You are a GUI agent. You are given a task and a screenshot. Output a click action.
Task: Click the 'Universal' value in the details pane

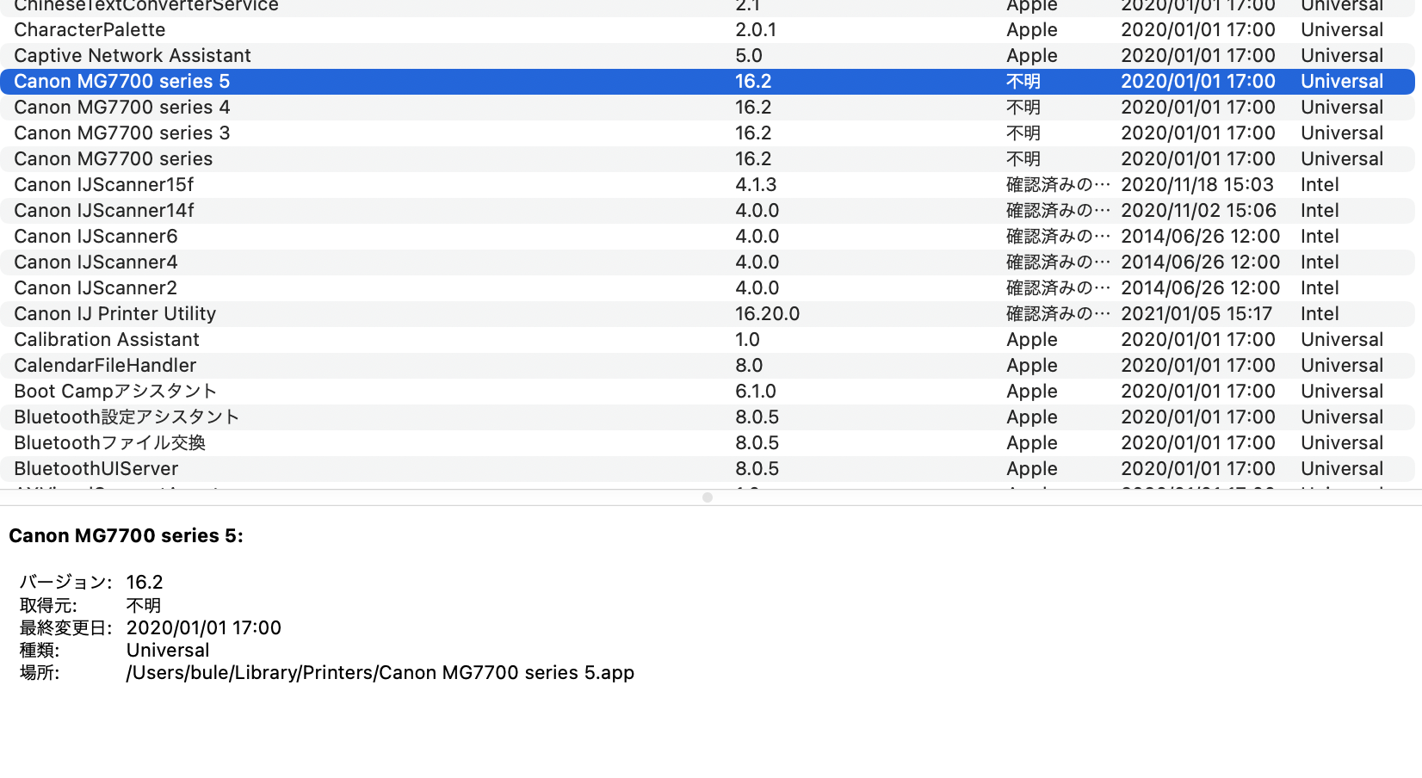point(168,651)
